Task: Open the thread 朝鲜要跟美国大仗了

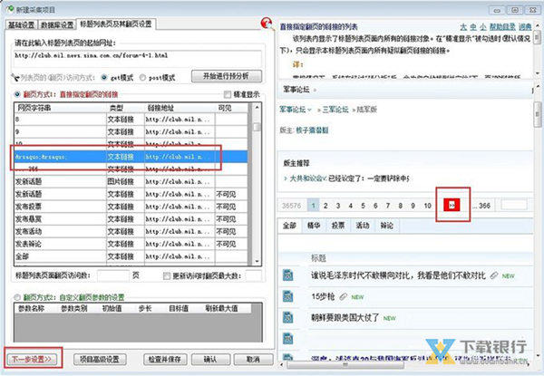Action: [345, 318]
